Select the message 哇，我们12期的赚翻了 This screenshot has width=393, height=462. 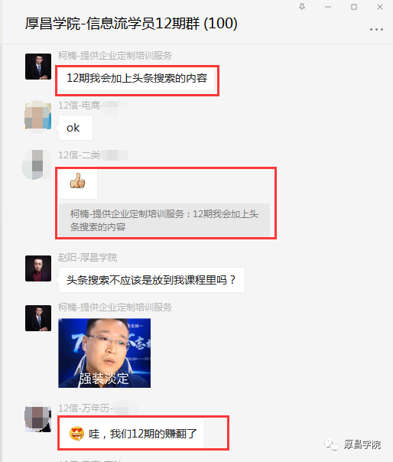coord(131,434)
